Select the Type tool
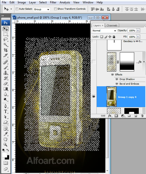The image size is (146, 174). point(5,111)
